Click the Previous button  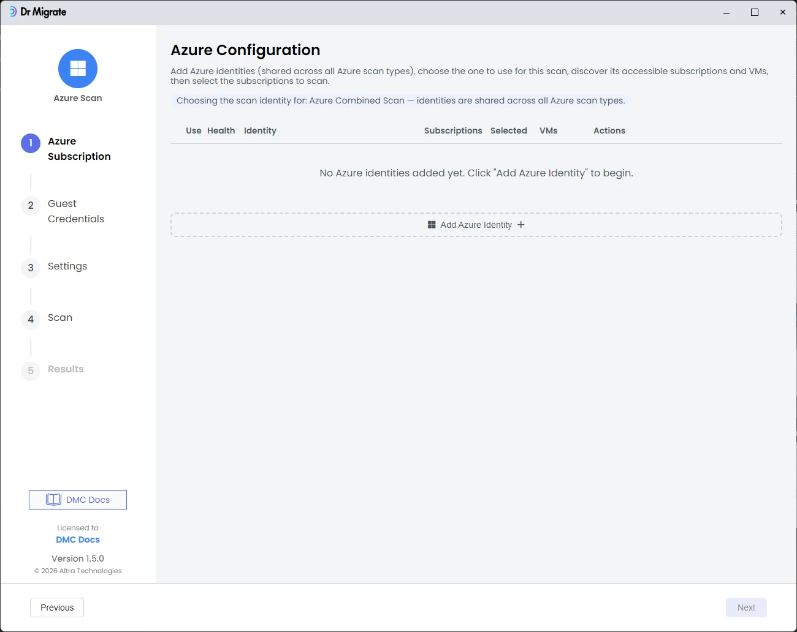57,608
